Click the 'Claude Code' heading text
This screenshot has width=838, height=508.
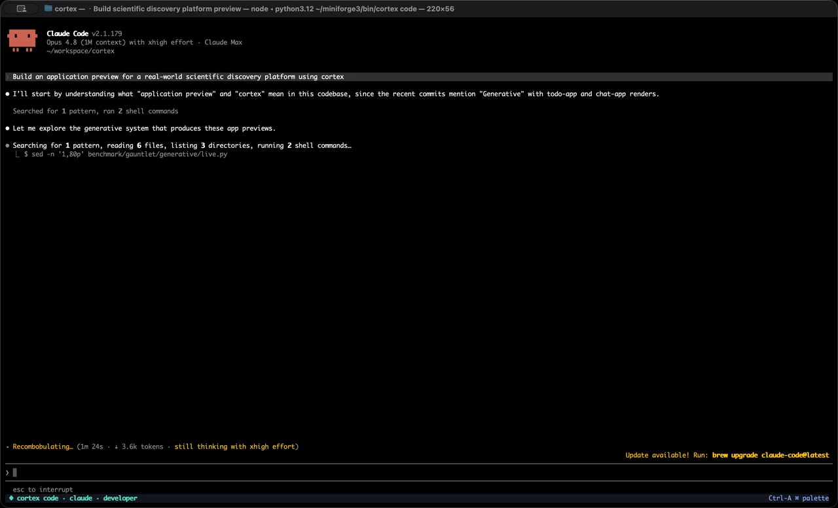[x=67, y=33]
